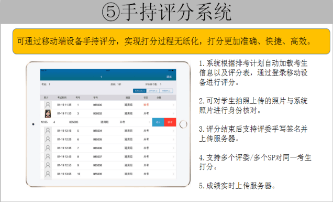Click the yellow banner about 移动端设备手持评分
Image resolution: width=333 pixels, height=202 pixels.
(171, 41)
